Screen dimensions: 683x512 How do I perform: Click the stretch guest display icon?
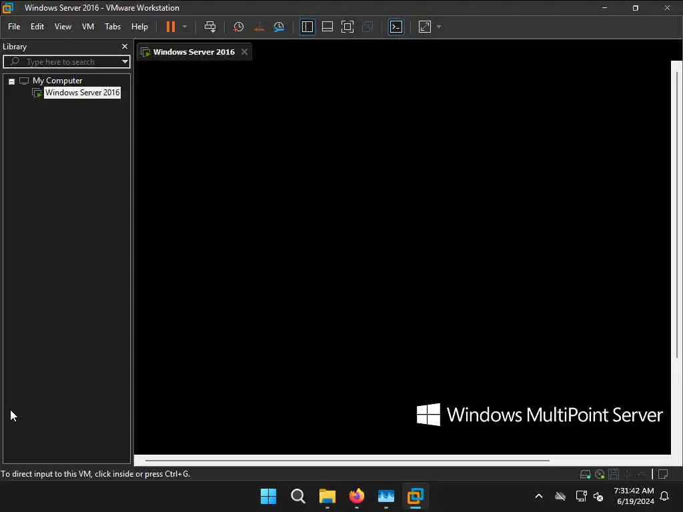click(425, 27)
